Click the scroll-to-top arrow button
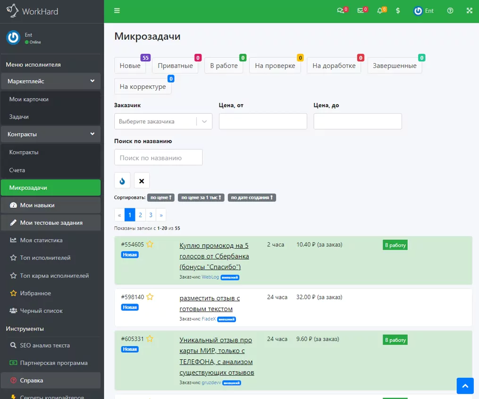 click(465, 386)
